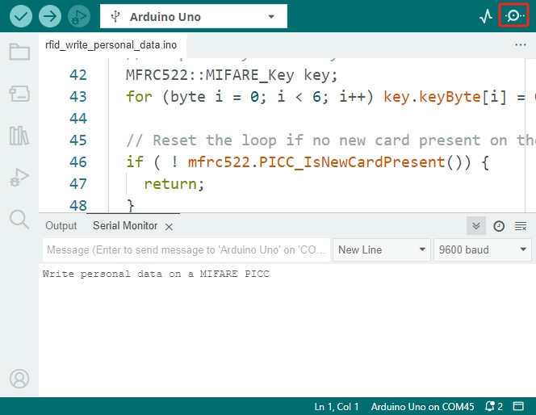Open the user account profile icon

[x=19, y=379]
